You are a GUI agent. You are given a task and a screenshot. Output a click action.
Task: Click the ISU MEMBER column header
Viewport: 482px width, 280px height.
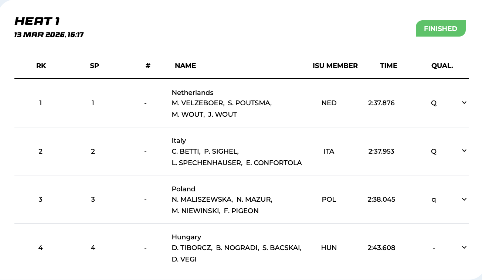pyautogui.click(x=335, y=66)
